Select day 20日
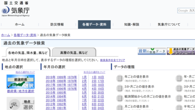 click(101, 93)
